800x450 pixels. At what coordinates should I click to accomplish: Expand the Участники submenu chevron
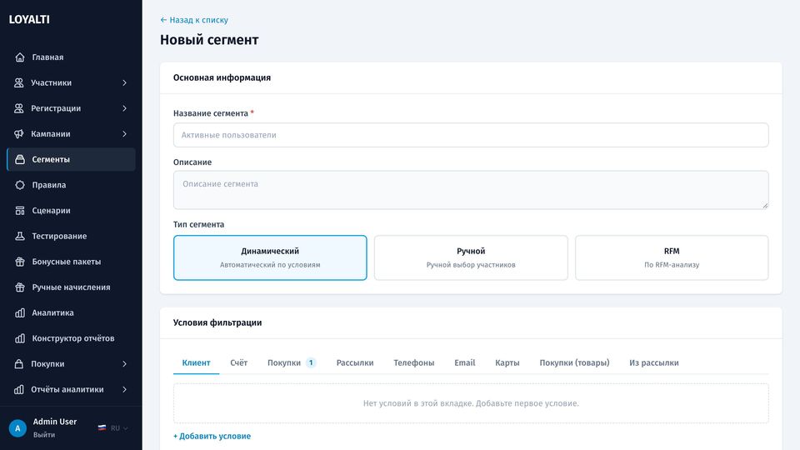point(124,82)
